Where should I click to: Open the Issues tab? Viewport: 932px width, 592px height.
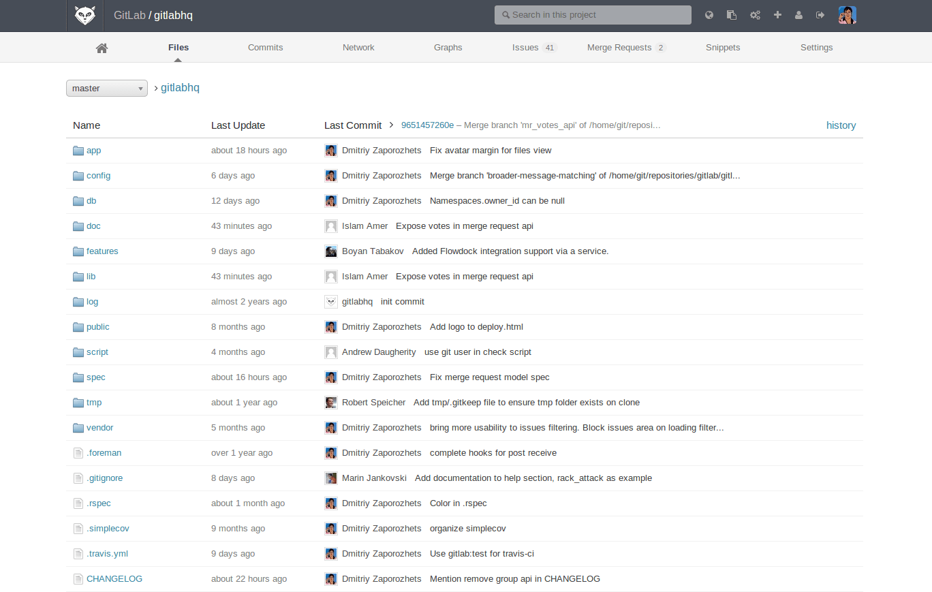[535, 48]
